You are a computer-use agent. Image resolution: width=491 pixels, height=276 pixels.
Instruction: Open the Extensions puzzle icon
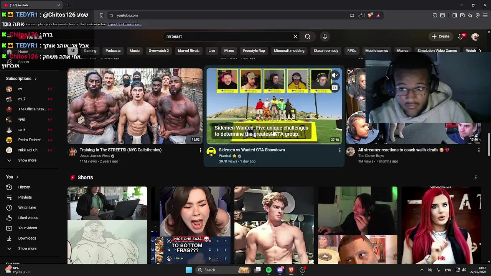coord(435,15)
